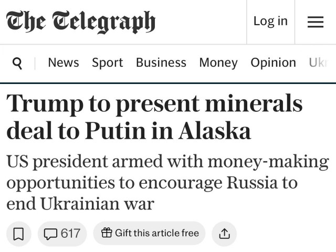
Task: Click the Trump minerals deal headline
Action: pos(154,117)
